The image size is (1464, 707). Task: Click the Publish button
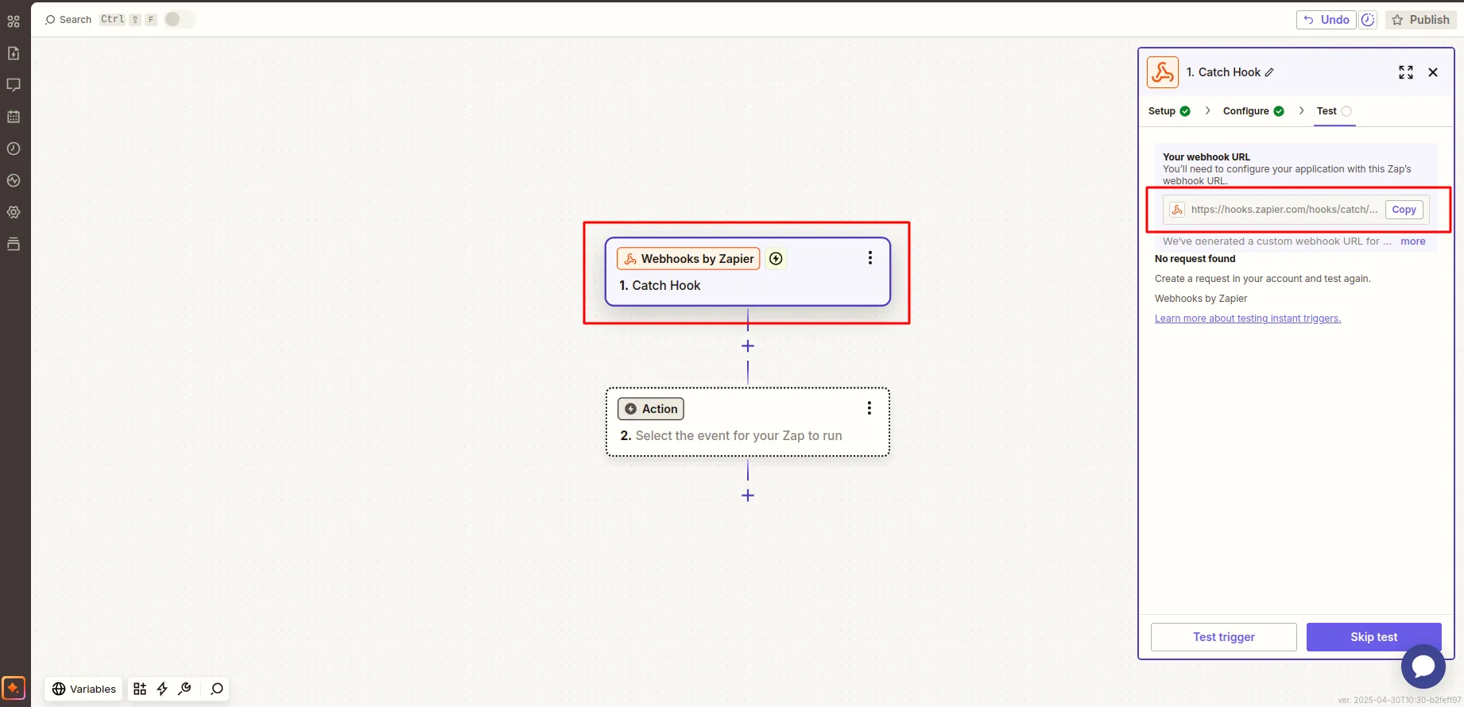click(1421, 20)
